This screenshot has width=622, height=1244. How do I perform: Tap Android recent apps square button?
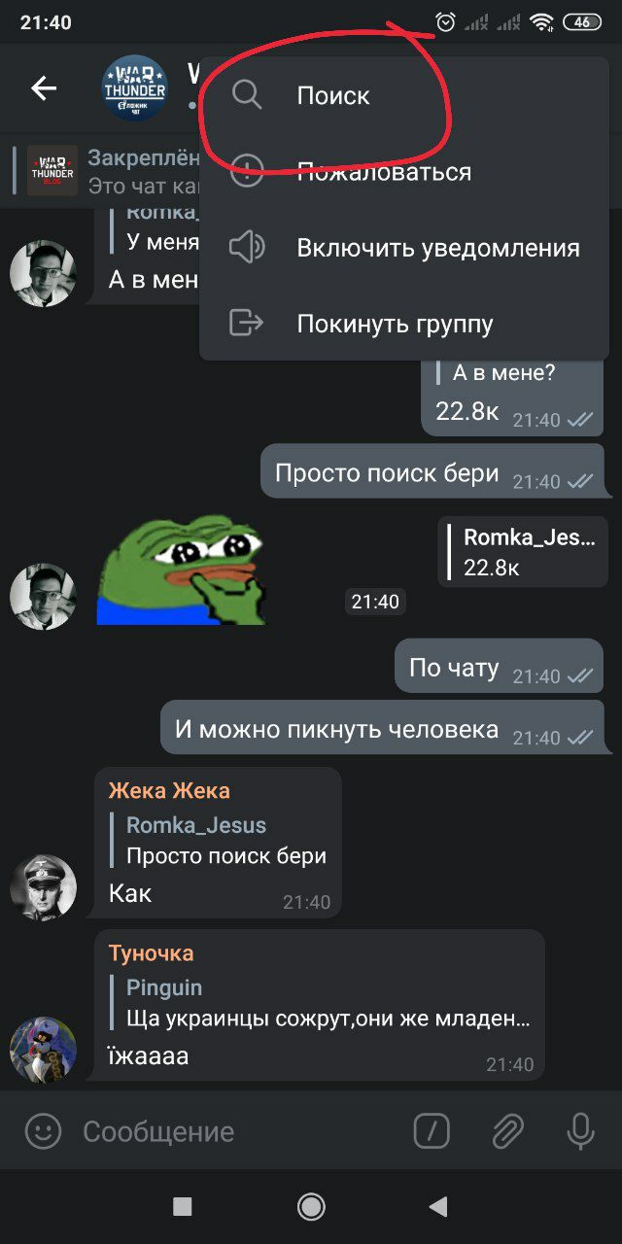[182, 1207]
